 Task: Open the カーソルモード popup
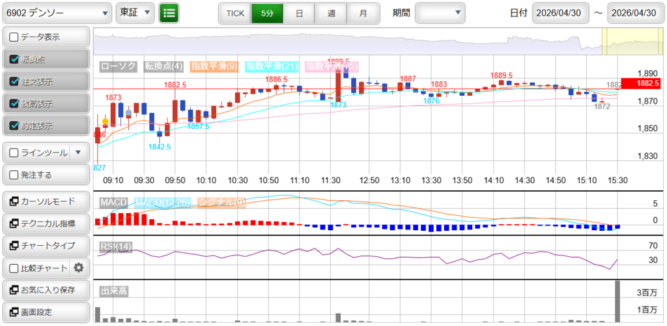tap(46, 201)
